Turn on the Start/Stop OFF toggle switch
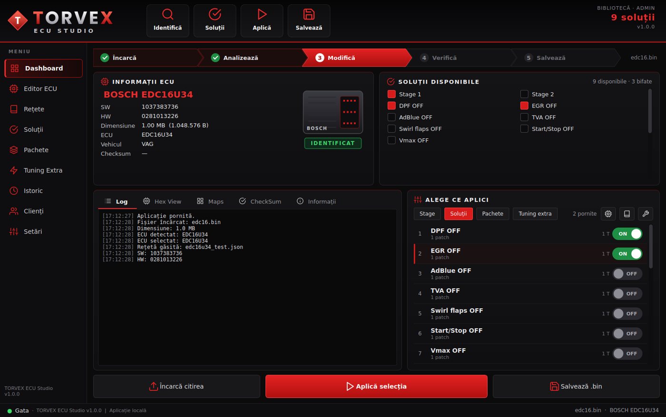The width and height of the screenshot is (666, 417). [627, 334]
